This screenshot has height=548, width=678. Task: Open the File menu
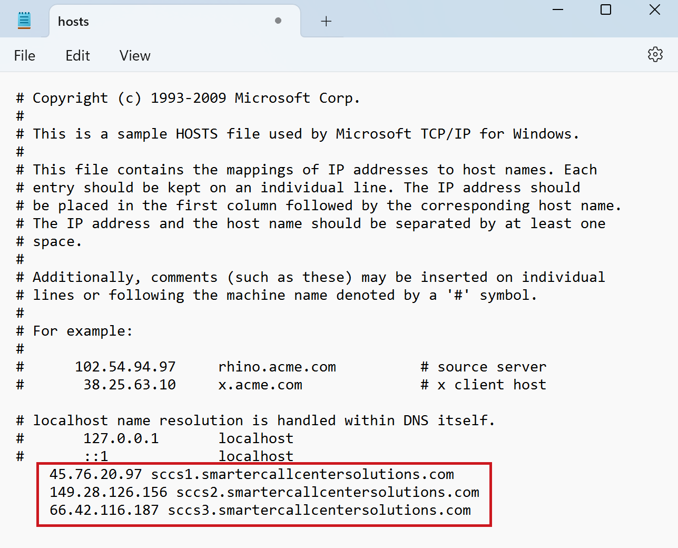point(25,55)
